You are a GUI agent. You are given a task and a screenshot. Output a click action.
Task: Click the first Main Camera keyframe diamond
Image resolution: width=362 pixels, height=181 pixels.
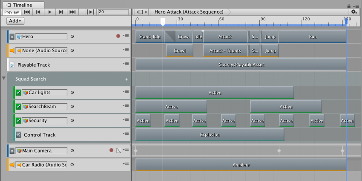pos(136,151)
